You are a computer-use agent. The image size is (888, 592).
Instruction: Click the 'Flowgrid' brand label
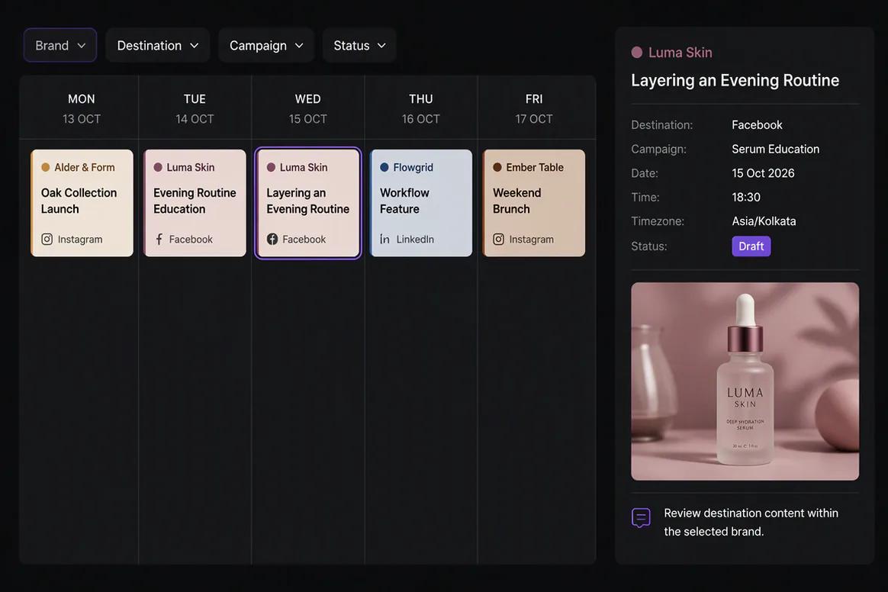(413, 167)
